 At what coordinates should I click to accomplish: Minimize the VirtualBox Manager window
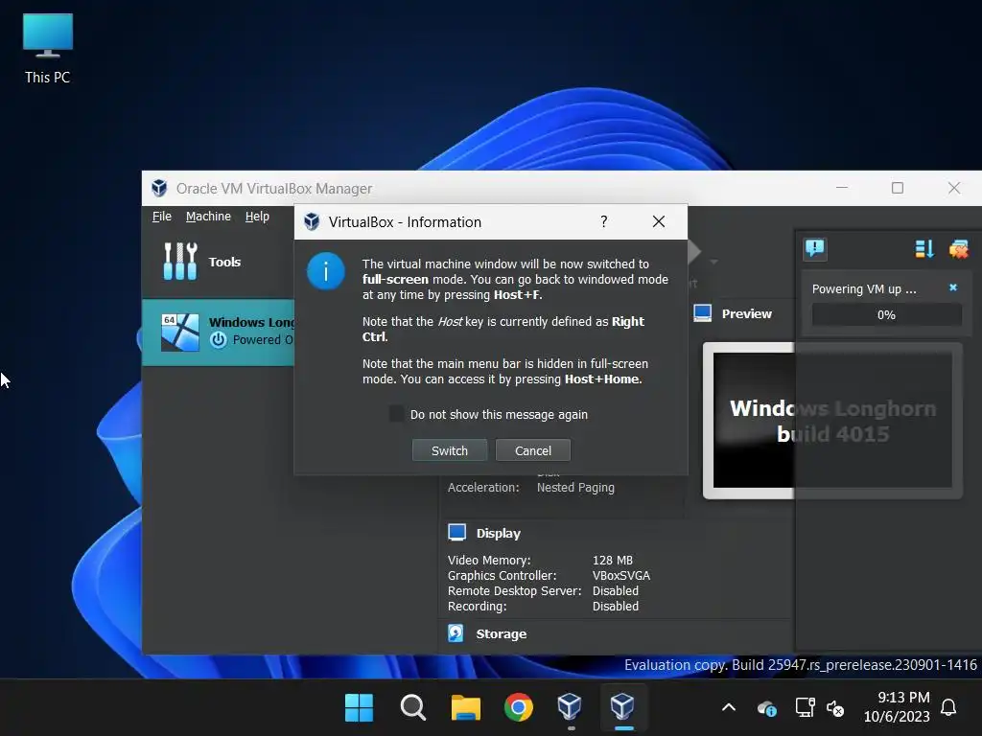pyautogui.click(x=842, y=188)
